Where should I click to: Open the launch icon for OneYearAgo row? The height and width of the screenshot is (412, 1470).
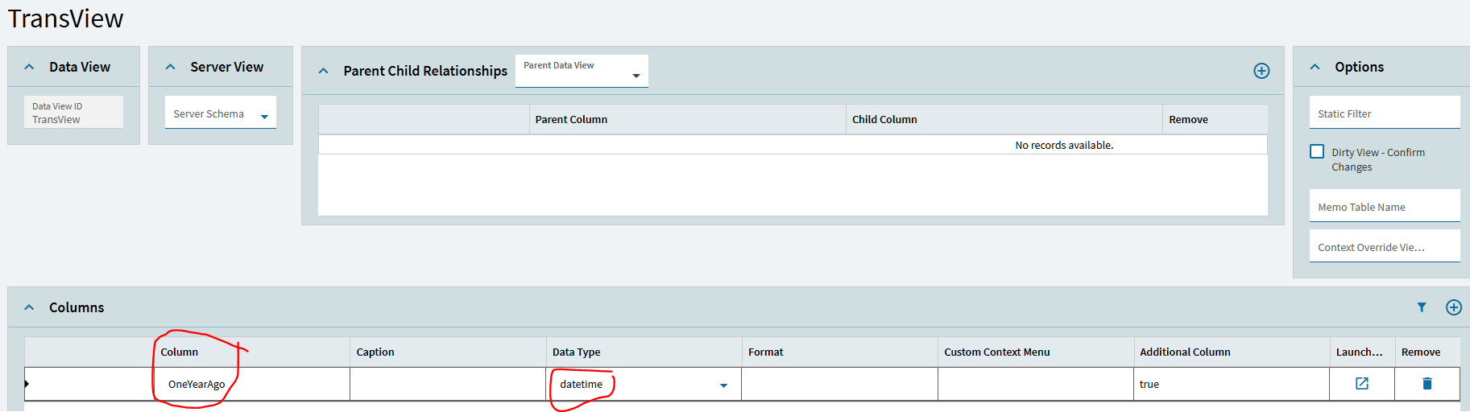(x=1362, y=384)
